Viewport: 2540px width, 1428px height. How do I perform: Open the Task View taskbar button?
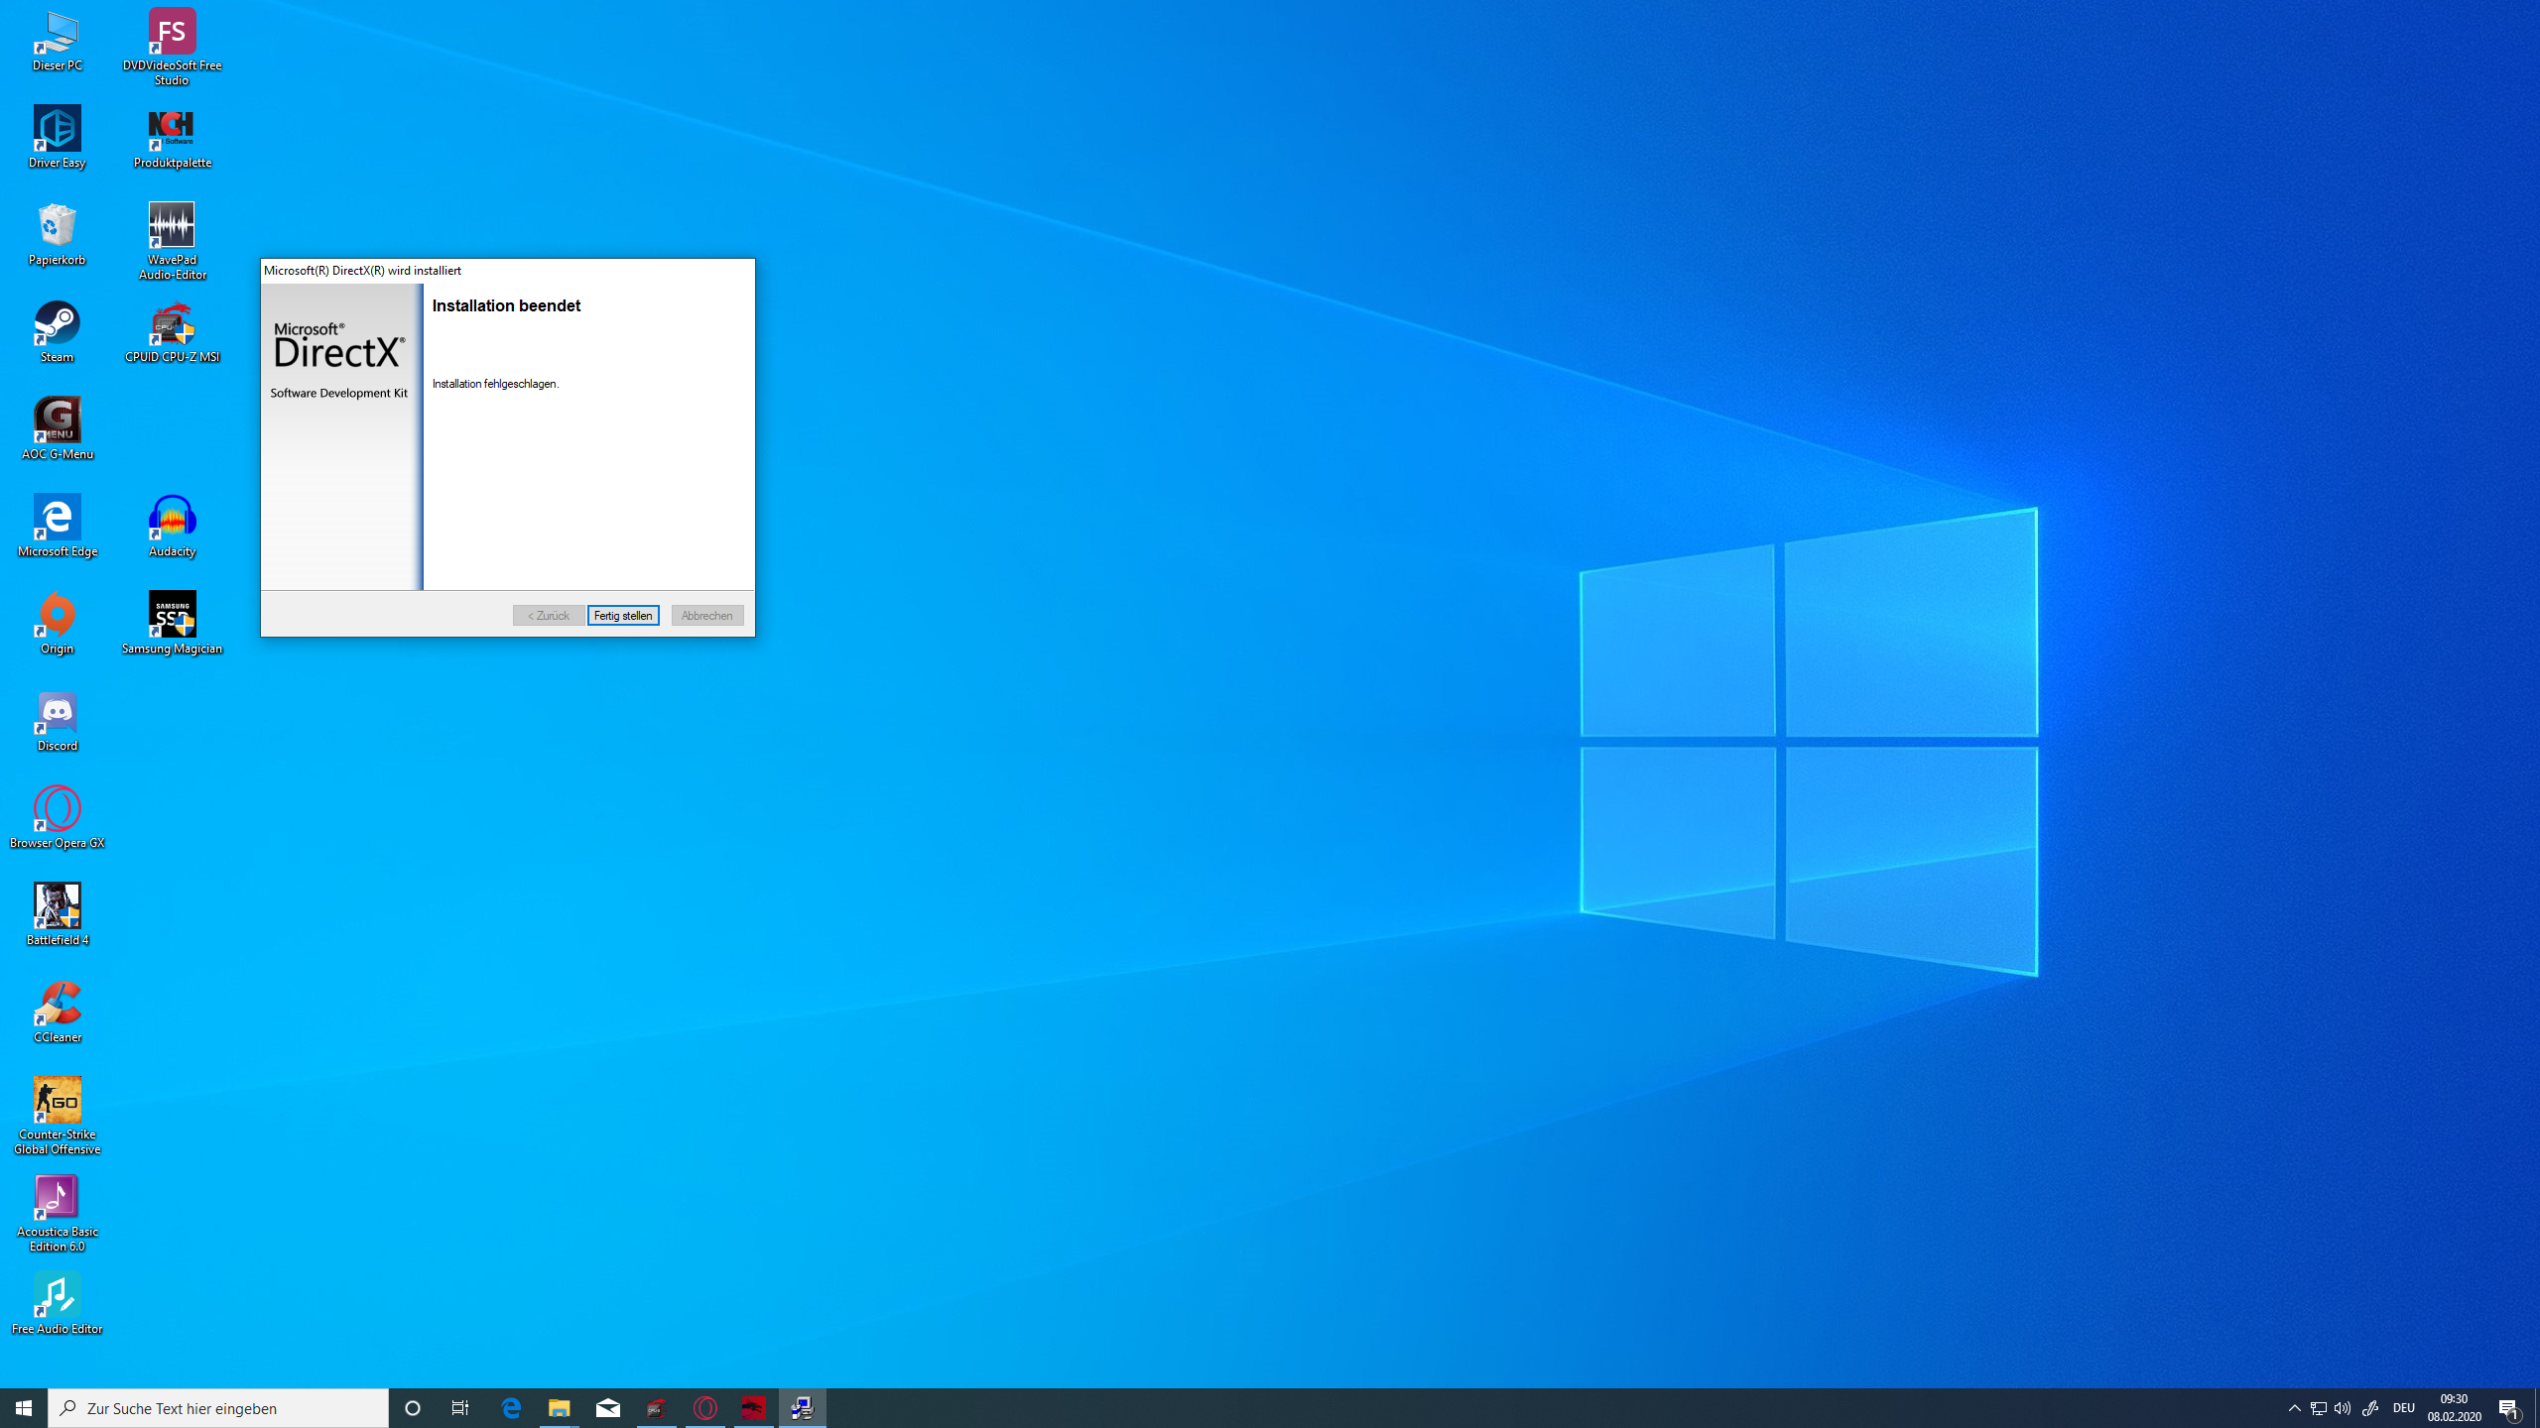[460, 1408]
